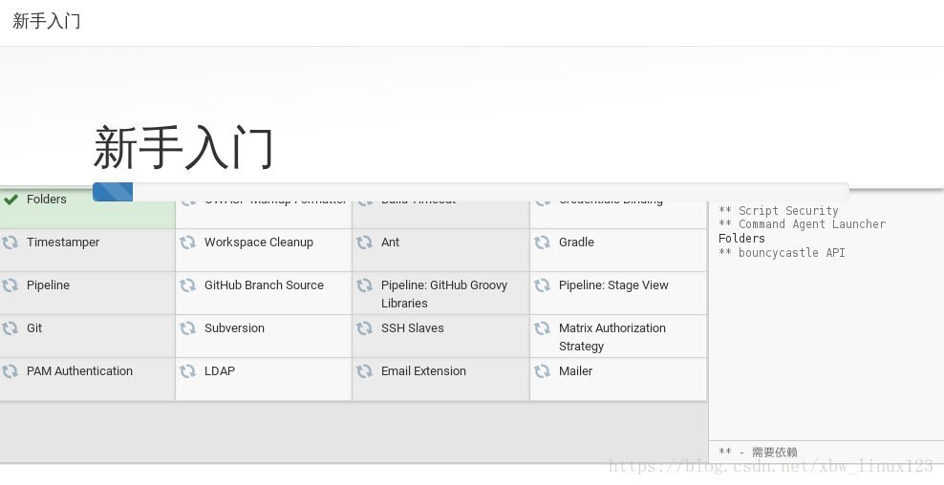The width and height of the screenshot is (944, 485).
Task: Click the green checkmark beside Folders plugin
Action: point(11,200)
